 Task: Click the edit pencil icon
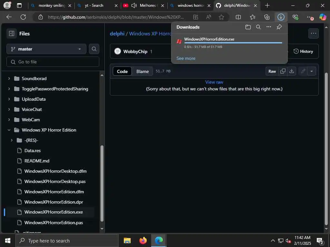pos(303,71)
